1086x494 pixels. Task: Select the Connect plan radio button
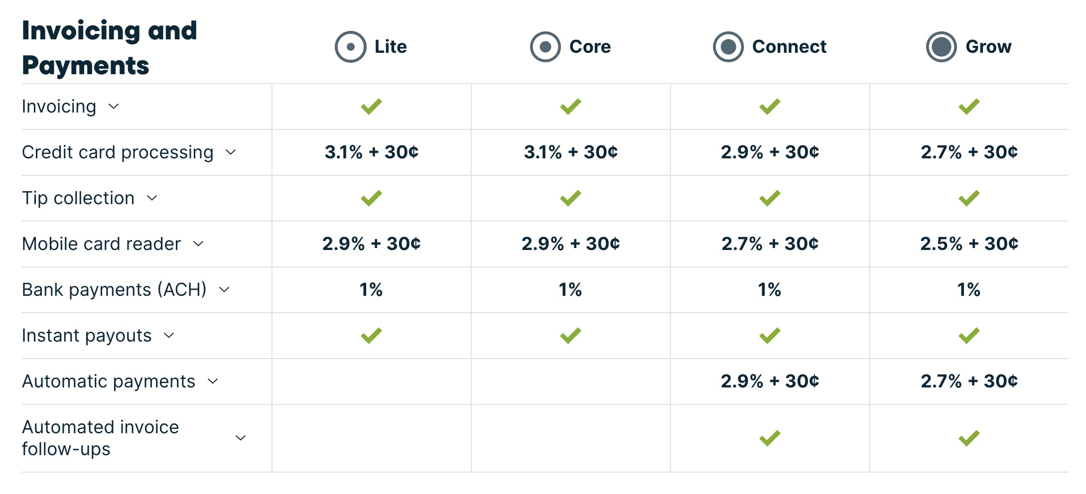pos(728,47)
